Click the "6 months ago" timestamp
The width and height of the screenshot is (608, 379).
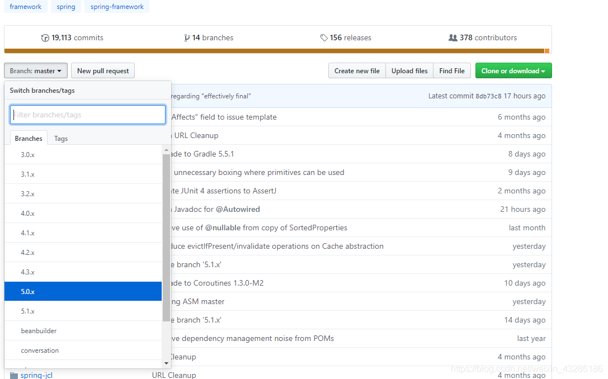click(521, 117)
